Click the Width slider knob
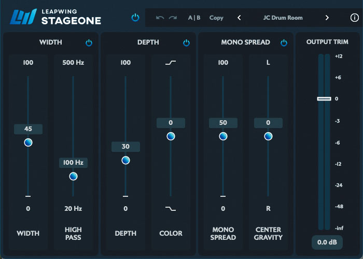 tap(28, 142)
